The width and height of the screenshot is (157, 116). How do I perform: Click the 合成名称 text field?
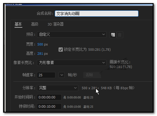click(x=97, y=14)
